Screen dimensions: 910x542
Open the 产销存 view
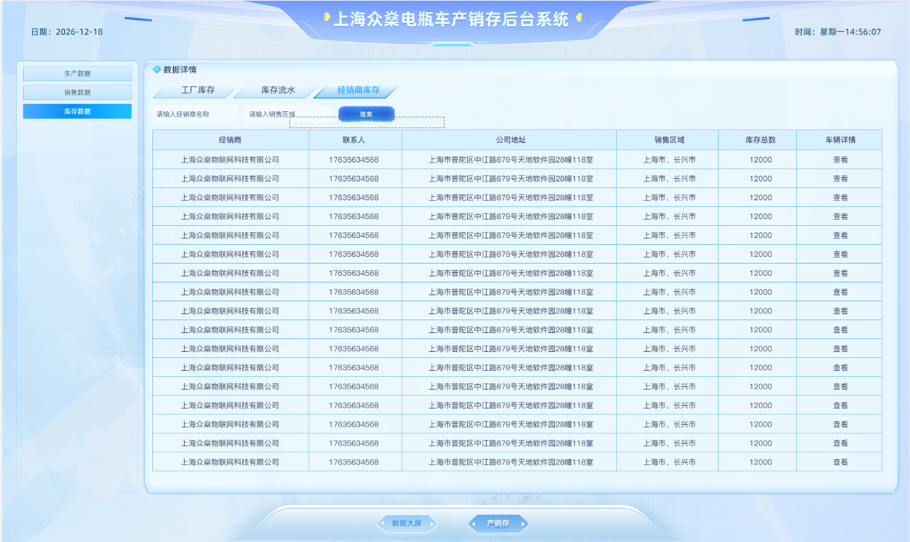coord(498,523)
